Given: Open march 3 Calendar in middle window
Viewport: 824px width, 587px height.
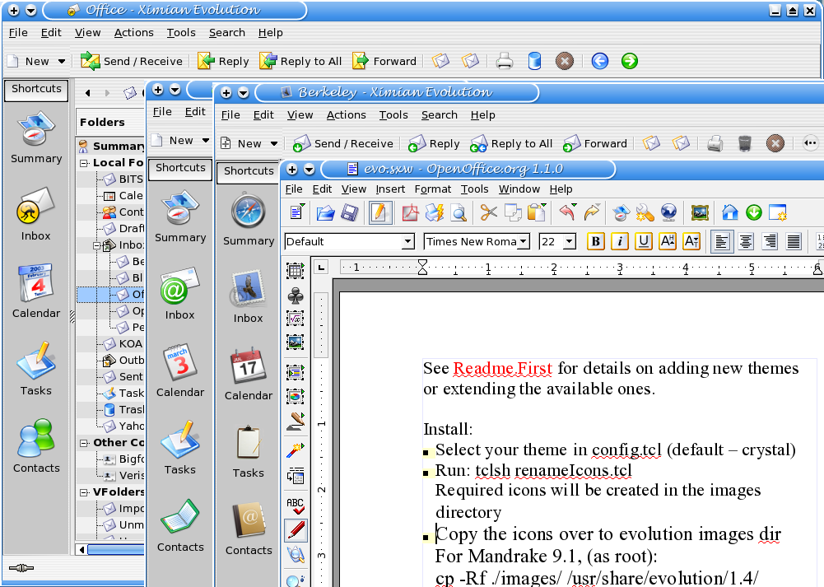Looking at the screenshot, I should [x=179, y=371].
